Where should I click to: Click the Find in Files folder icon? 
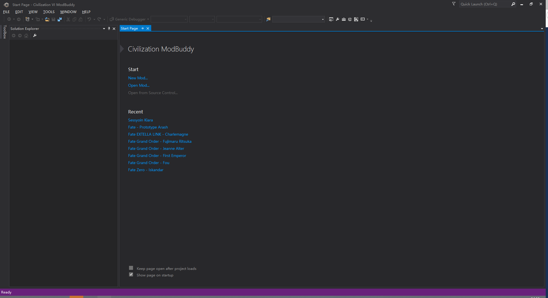(268, 19)
